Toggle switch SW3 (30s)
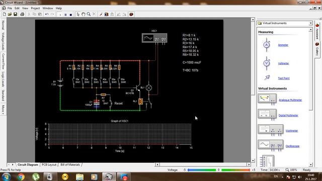322x181 pixels. tap(92, 81)
